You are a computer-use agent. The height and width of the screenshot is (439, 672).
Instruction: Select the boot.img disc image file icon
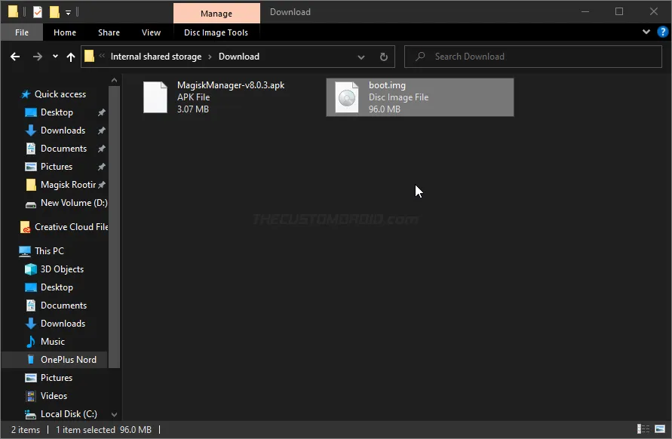coord(347,97)
